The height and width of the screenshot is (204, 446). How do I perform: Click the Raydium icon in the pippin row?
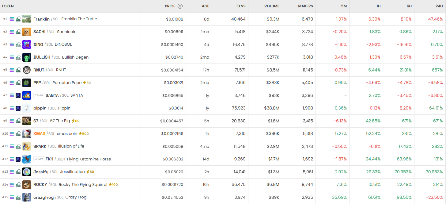pos(18,108)
